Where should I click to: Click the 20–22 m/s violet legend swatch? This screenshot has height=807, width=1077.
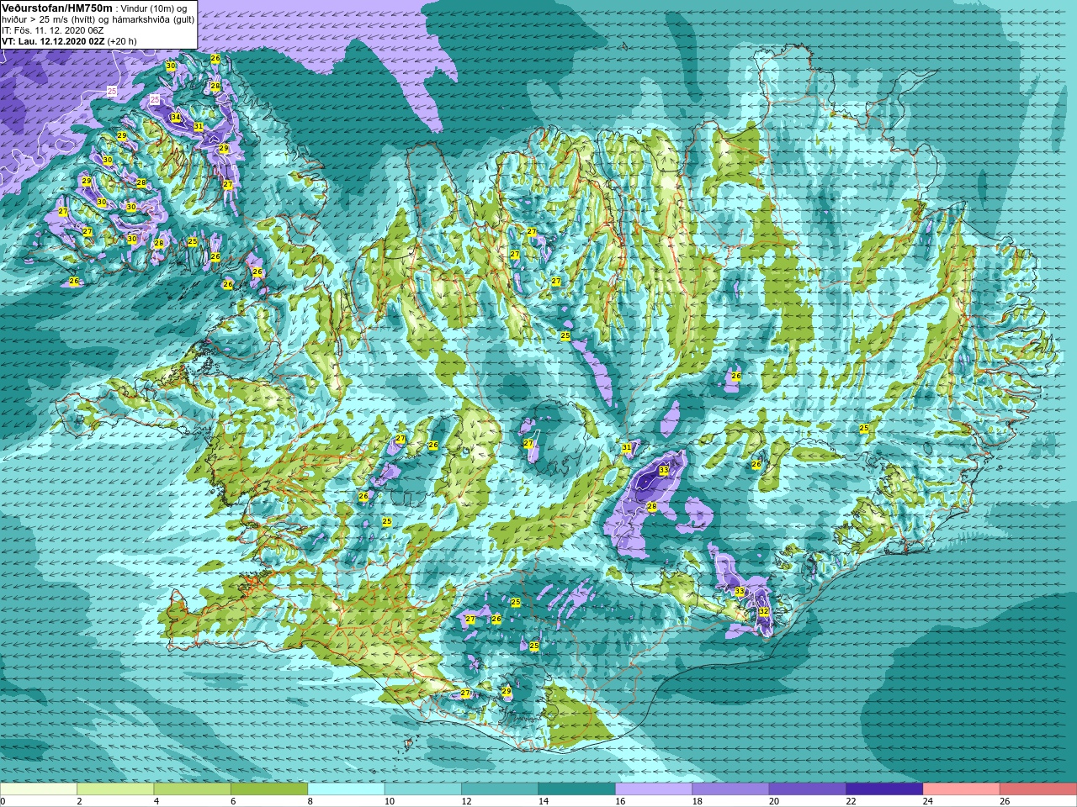pos(807,789)
